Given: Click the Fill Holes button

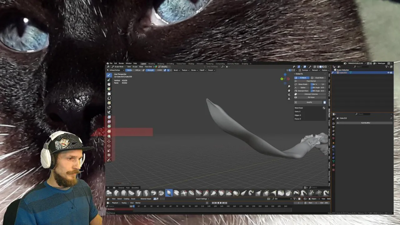Looking at the screenshot, I should click(310, 97).
